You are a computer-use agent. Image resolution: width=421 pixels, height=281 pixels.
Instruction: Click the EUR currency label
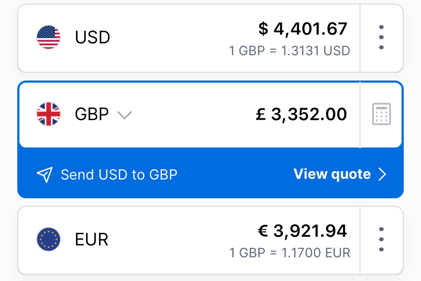point(91,239)
